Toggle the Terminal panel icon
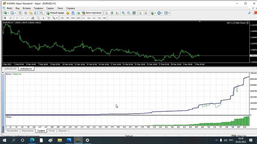This screenshot has height=144, width=257. [36, 13]
